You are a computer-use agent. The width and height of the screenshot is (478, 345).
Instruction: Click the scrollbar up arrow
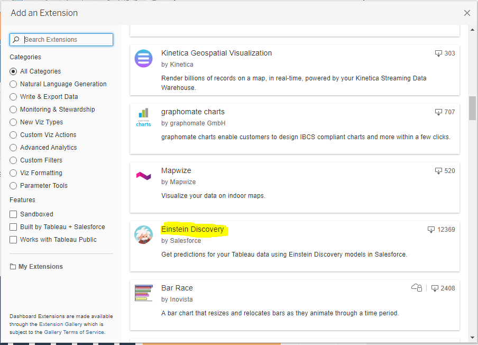(472, 30)
